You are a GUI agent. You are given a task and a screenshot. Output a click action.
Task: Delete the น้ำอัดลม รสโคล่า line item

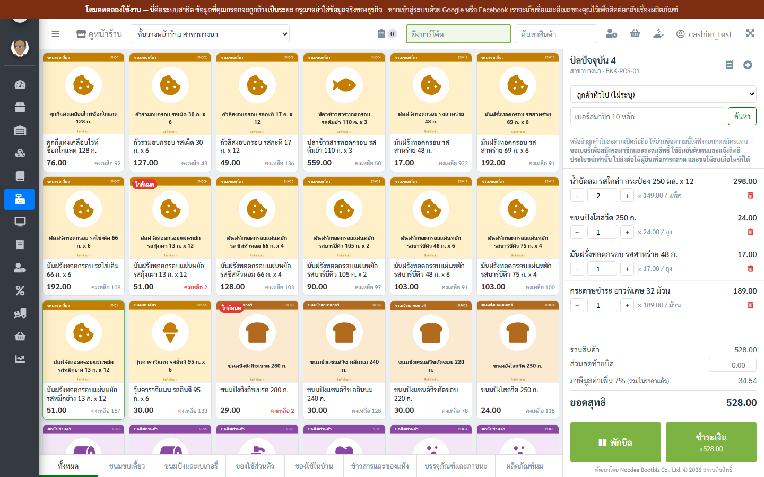(x=750, y=196)
